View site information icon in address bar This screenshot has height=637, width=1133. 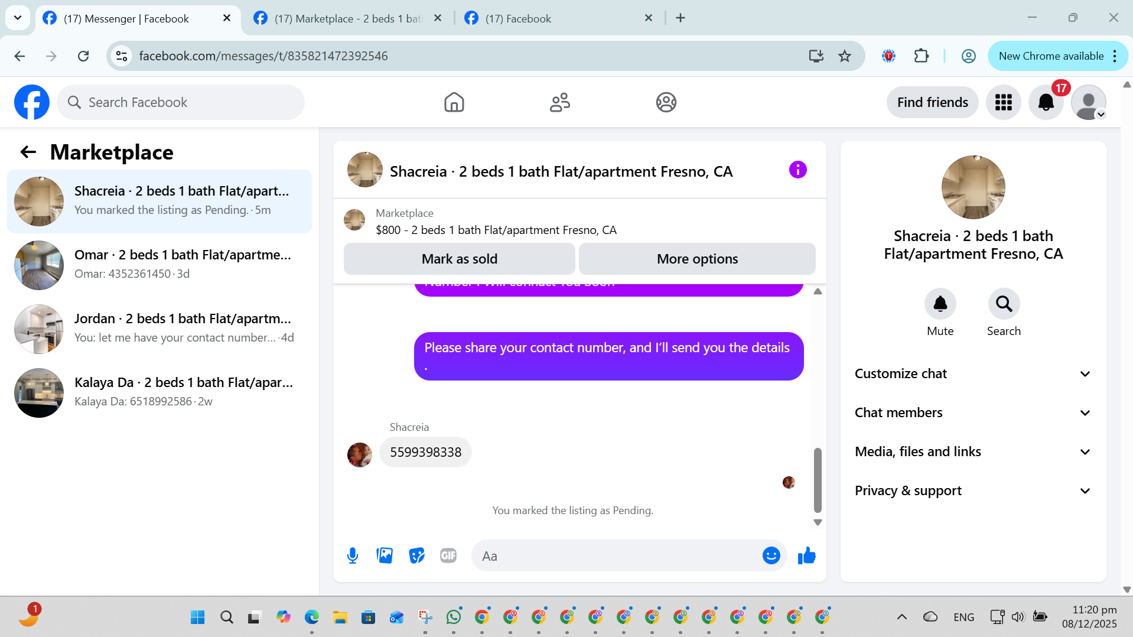[x=122, y=56]
